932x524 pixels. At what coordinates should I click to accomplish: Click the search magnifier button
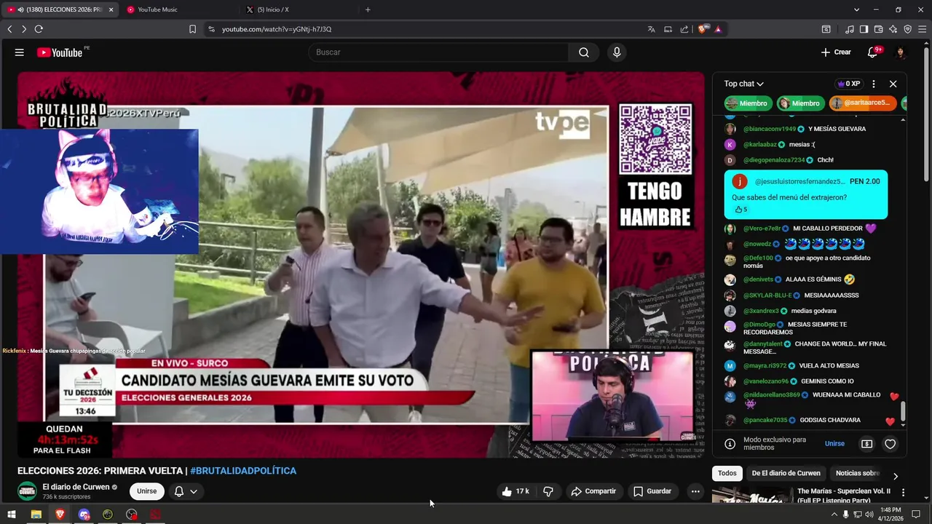(x=584, y=52)
